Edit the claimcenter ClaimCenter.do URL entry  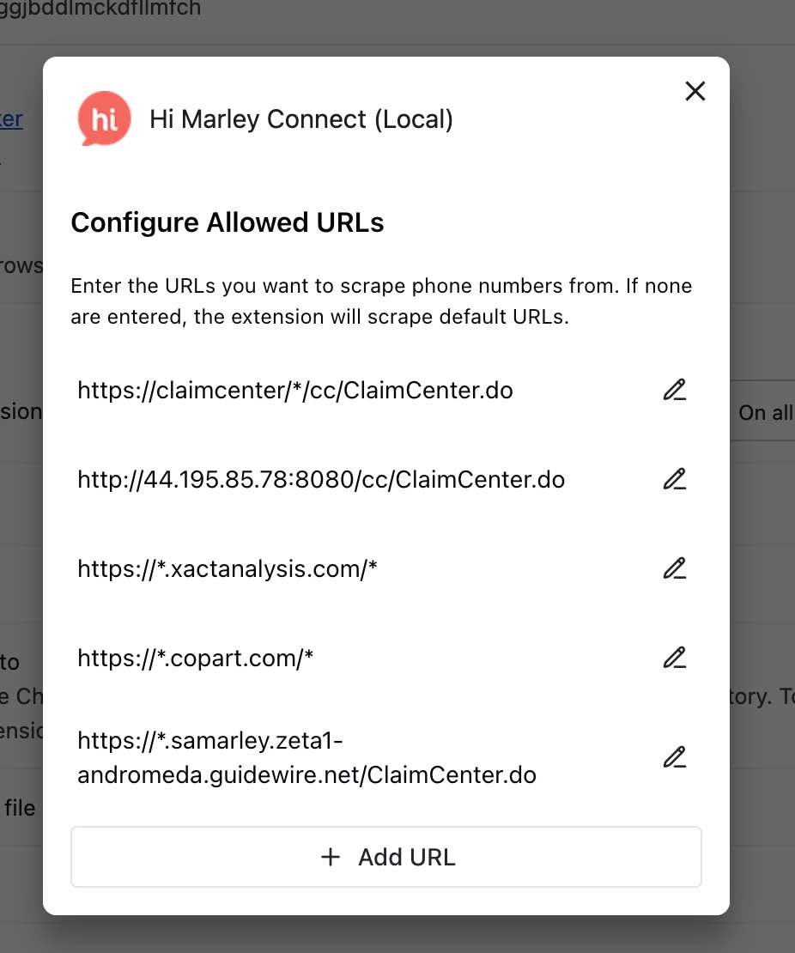[675, 391]
